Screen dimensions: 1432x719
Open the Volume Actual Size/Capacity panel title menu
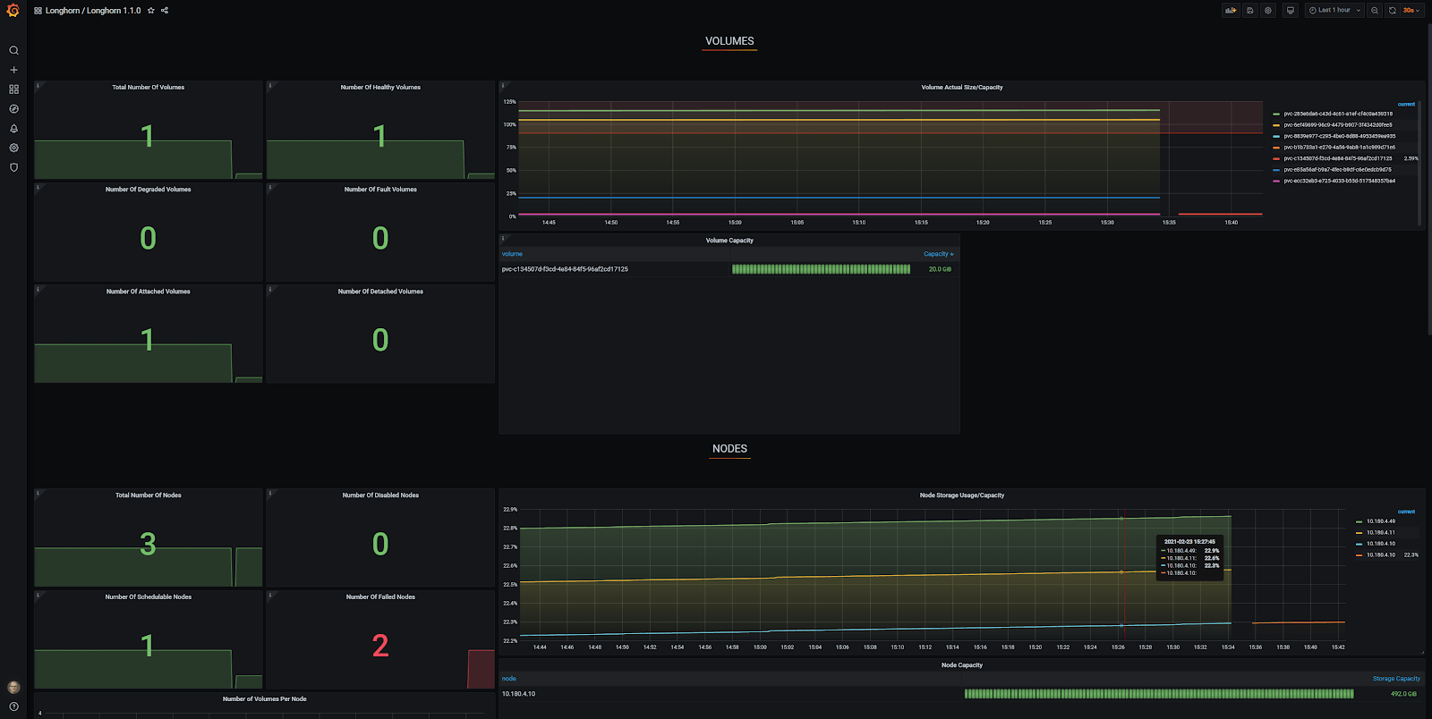[961, 88]
